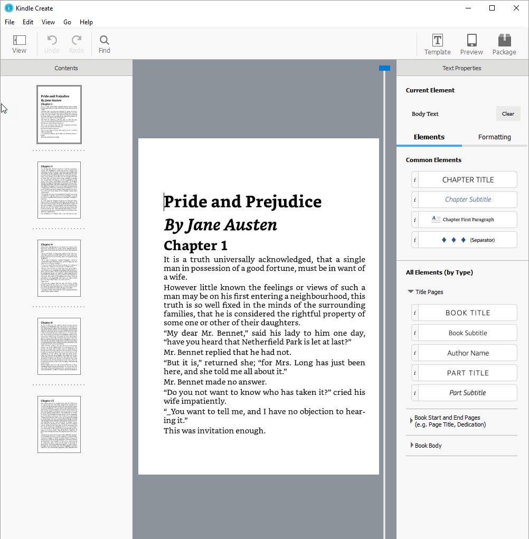This screenshot has height=539, width=529.
Task: Select the Chapter 3 page thumbnail
Action: coord(59,190)
